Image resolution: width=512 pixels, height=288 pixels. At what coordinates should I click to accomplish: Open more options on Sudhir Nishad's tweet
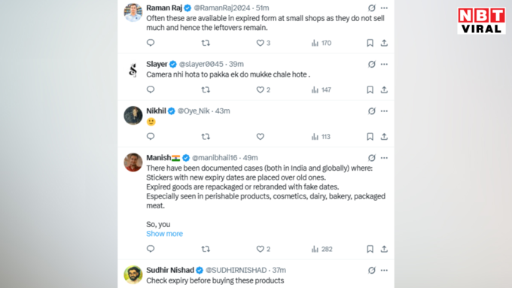click(x=384, y=271)
